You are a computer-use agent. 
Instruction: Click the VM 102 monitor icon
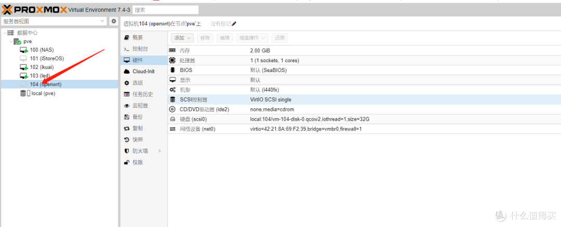pyautogui.click(x=23, y=67)
